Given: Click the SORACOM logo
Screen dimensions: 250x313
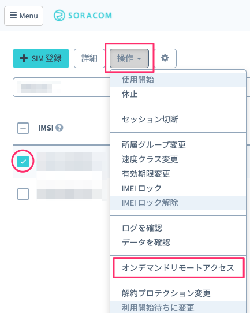Looking at the screenshot, I should 83,16.
